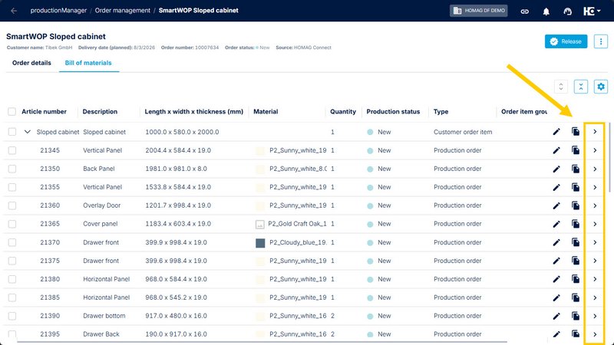The image size is (614, 345).
Task: Collapse the Sloped cabinet tree row
Action: 27,132
